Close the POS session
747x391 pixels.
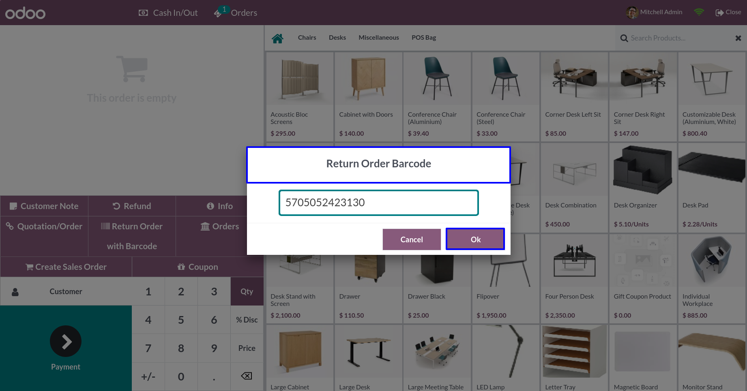tap(728, 13)
